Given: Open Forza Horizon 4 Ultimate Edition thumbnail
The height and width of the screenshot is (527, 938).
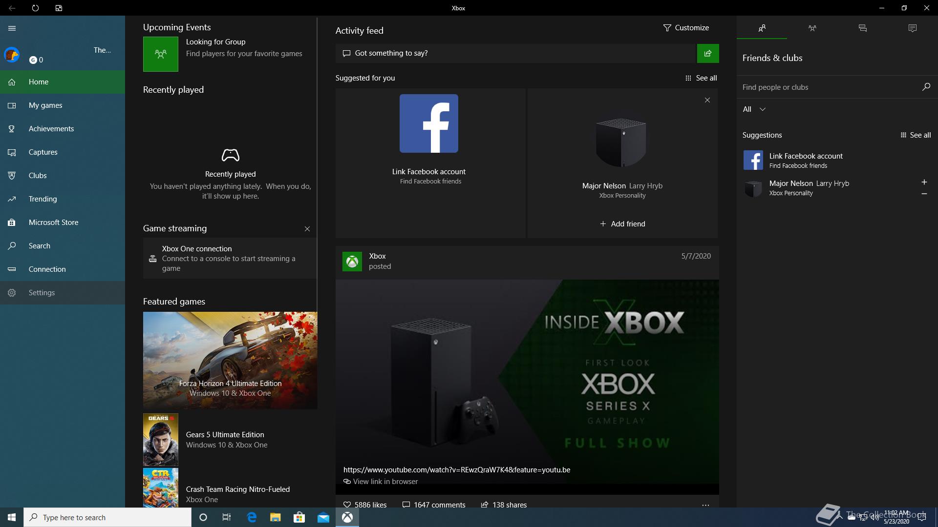Looking at the screenshot, I should [x=230, y=360].
